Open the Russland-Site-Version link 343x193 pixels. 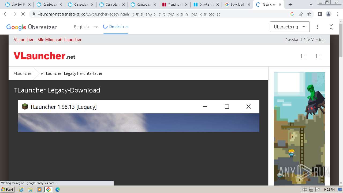coord(305,40)
